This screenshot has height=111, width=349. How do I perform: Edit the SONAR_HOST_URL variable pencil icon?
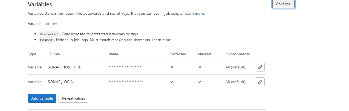pos(260,67)
